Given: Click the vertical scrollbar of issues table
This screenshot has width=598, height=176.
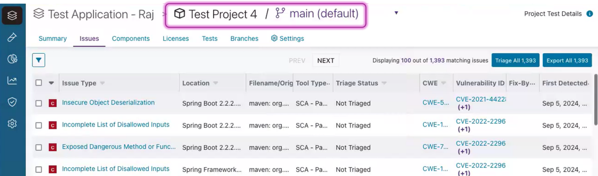Looking at the screenshot, I should (596, 99).
